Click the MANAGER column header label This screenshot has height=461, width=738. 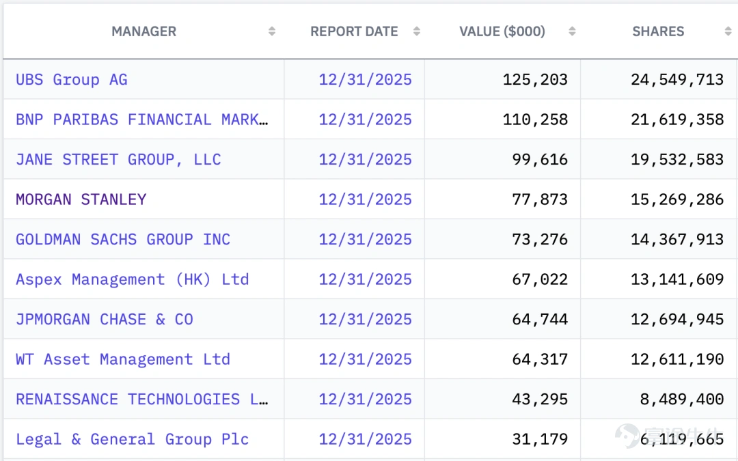pyautogui.click(x=144, y=31)
